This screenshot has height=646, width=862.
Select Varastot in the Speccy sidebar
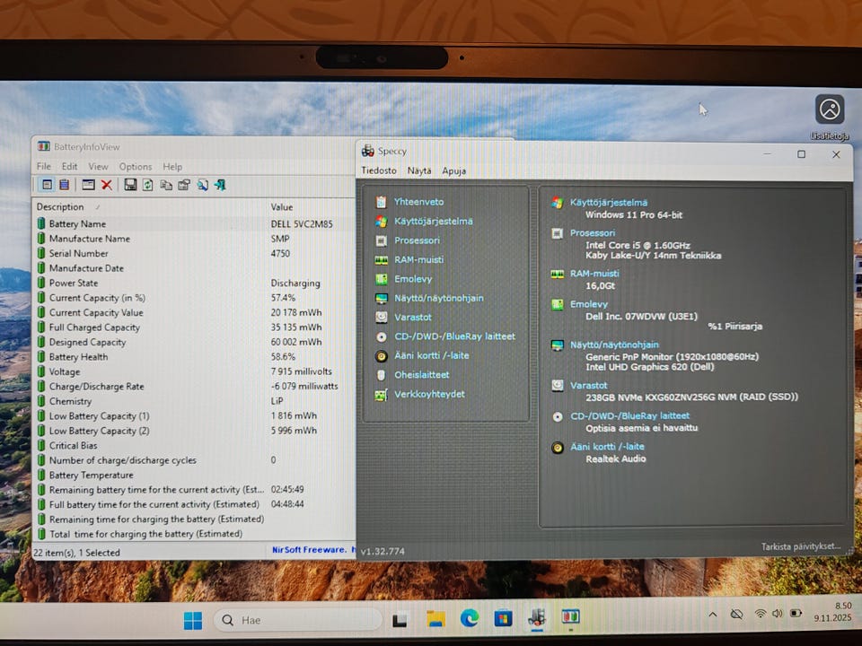tap(413, 318)
